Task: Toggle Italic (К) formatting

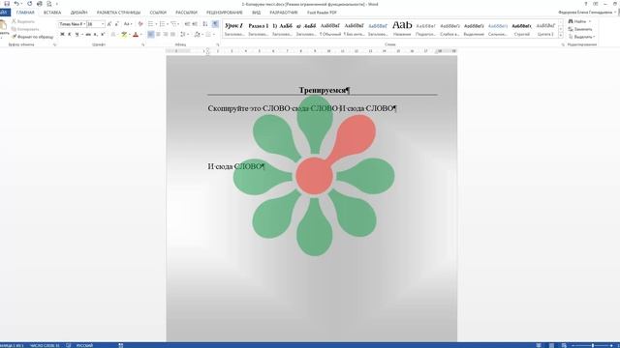Action: (x=69, y=35)
